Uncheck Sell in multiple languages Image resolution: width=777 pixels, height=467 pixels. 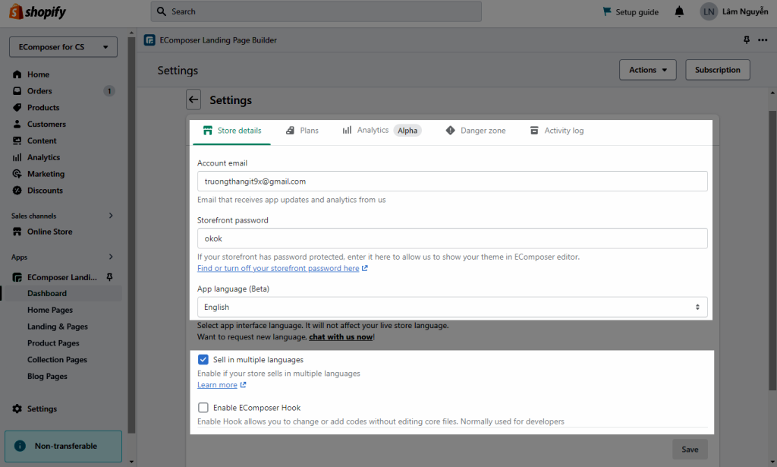(203, 359)
